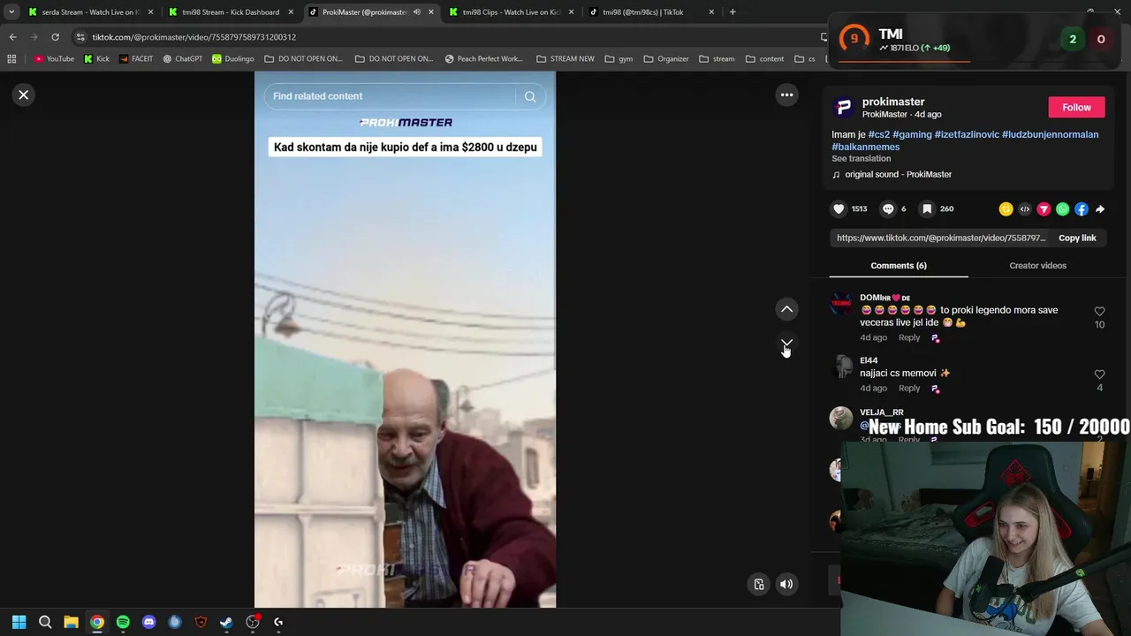Open the #gaming hashtag
Image resolution: width=1131 pixels, height=636 pixels.
click(x=912, y=134)
